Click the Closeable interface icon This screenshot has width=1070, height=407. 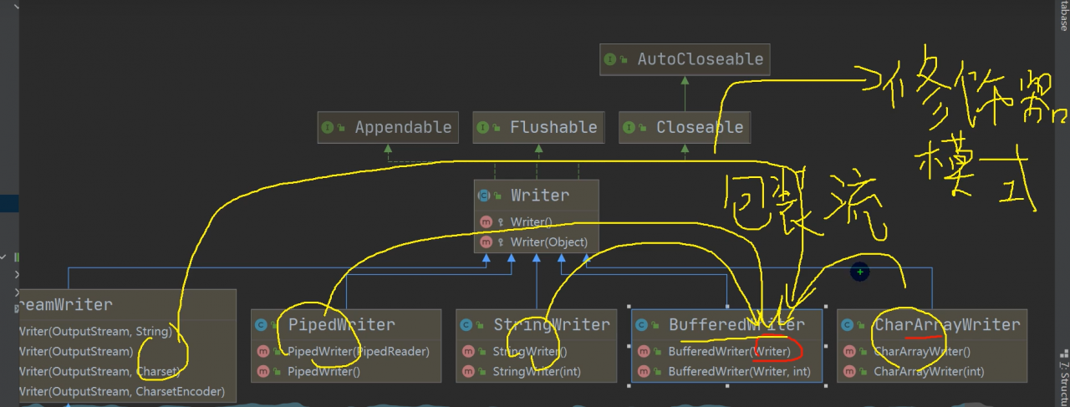point(629,128)
